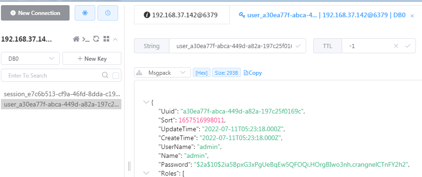This screenshot has height=177, width=422.
Task: Refresh the connection key list
Action: pos(96,39)
